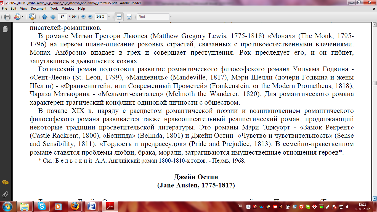Click into the Find search box
Image resolution: width=377 pixels, height=212 pixels.
153,17
